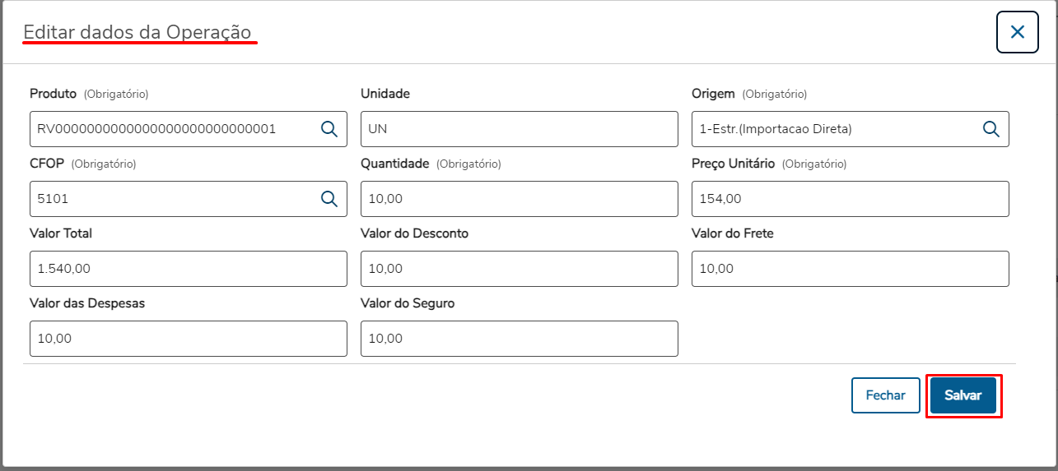Edit the Valor do Frete field
The width and height of the screenshot is (1058, 471).
pos(850,269)
